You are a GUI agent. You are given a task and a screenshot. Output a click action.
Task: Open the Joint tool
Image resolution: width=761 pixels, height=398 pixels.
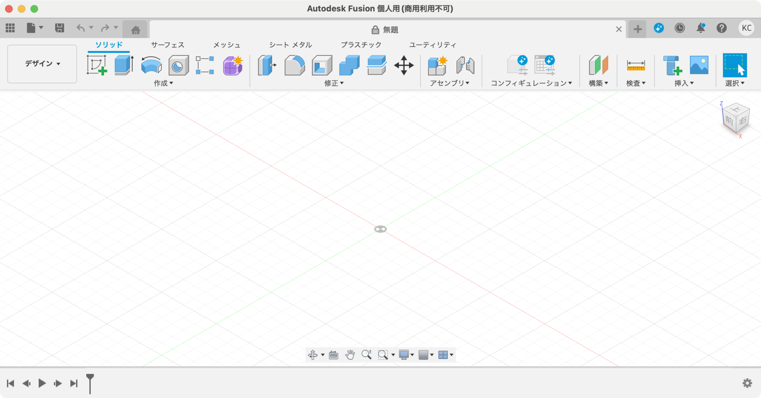tap(466, 65)
